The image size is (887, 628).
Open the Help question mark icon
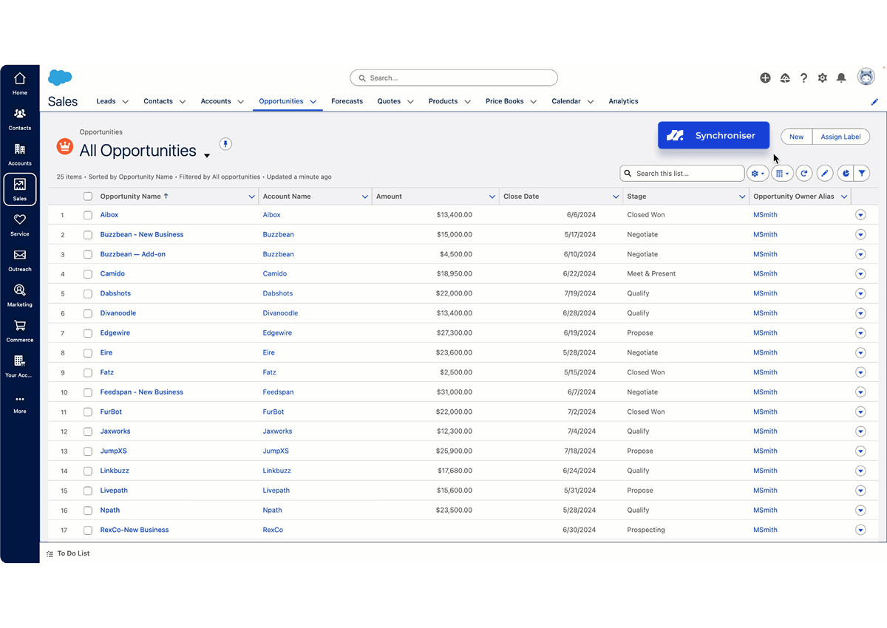click(804, 78)
